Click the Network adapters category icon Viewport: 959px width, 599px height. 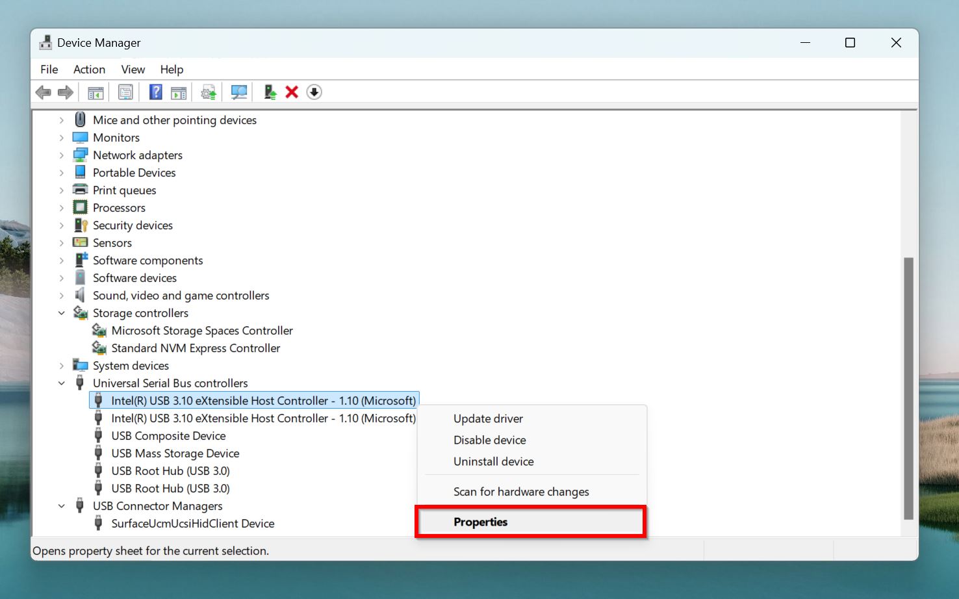point(80,155)
